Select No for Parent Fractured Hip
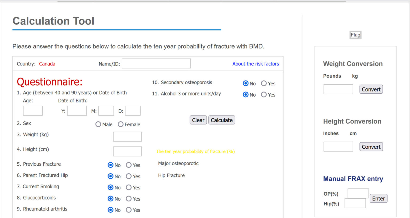410x218 pixels. coord(110,176)
